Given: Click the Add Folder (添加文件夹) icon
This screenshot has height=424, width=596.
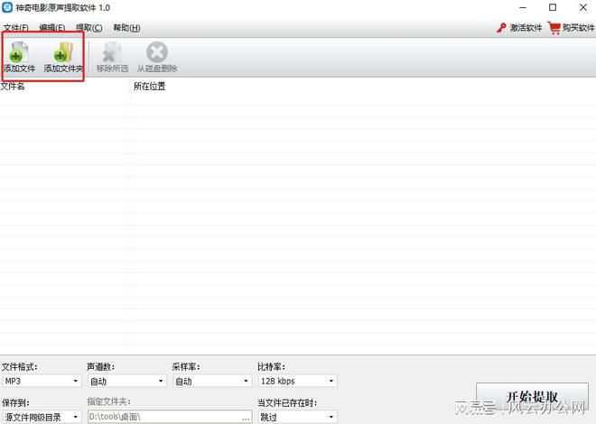Looking at the screenshot, I should [63, 52].
